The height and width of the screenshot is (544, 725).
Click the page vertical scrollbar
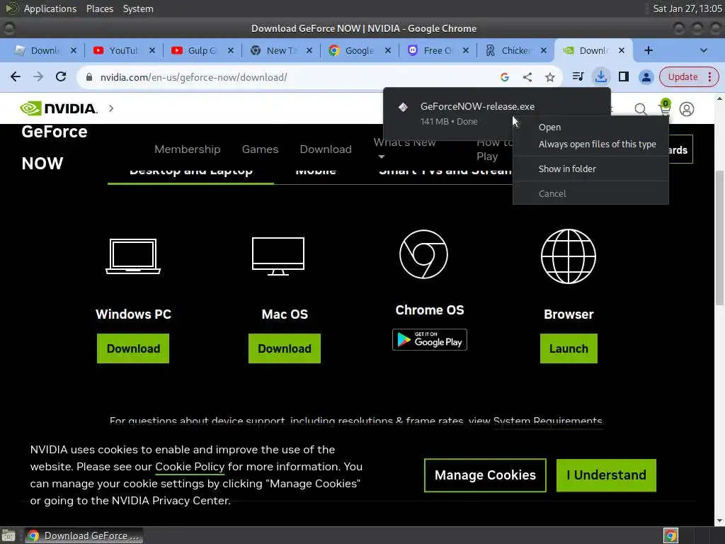[719, 238]
